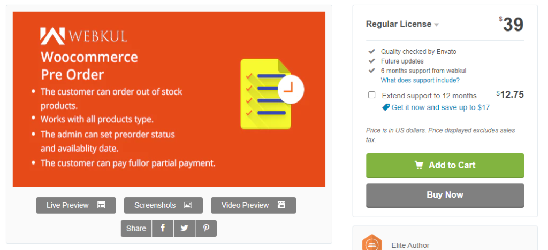Click the clock icon on checklist graphic
This screenshot has width=548, height=250.
point(291,90)
